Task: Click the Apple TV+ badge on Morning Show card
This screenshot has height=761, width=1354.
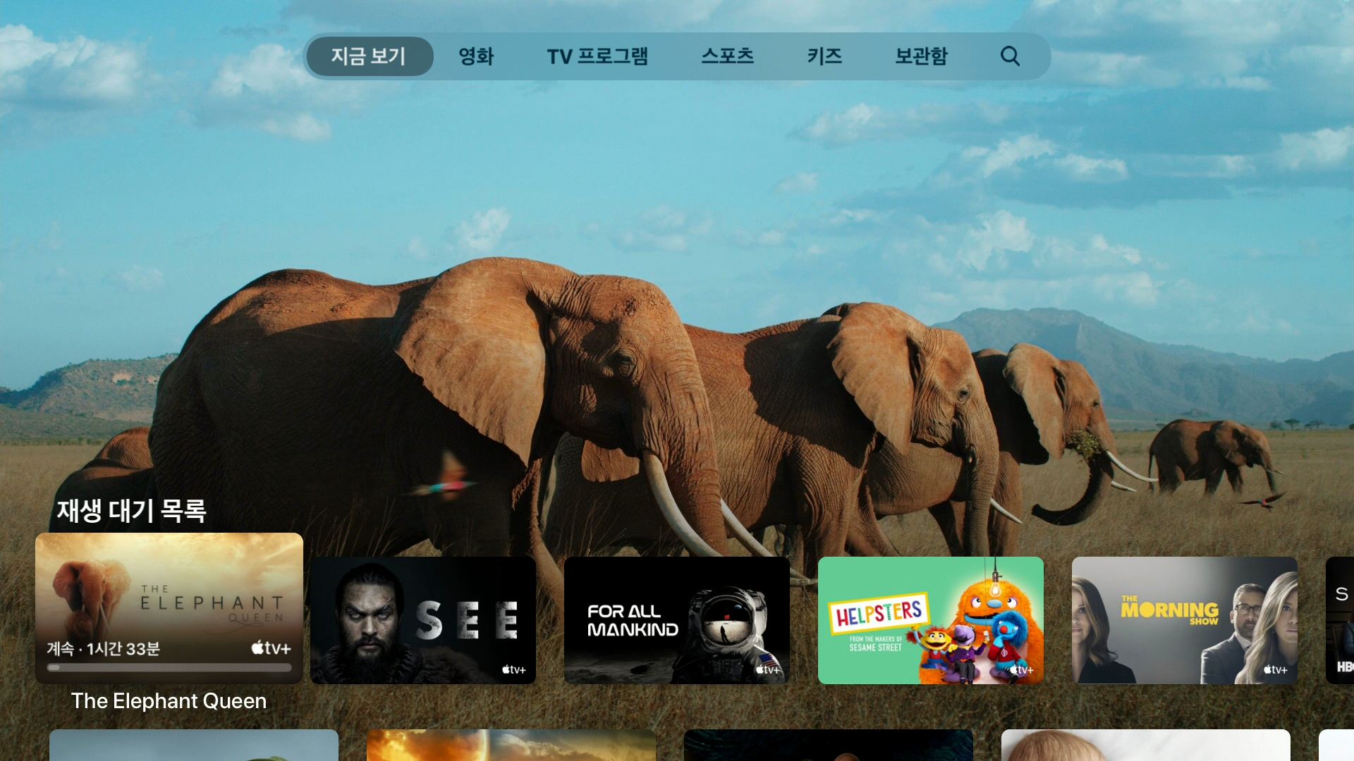Action: [x=1275, y=670]
